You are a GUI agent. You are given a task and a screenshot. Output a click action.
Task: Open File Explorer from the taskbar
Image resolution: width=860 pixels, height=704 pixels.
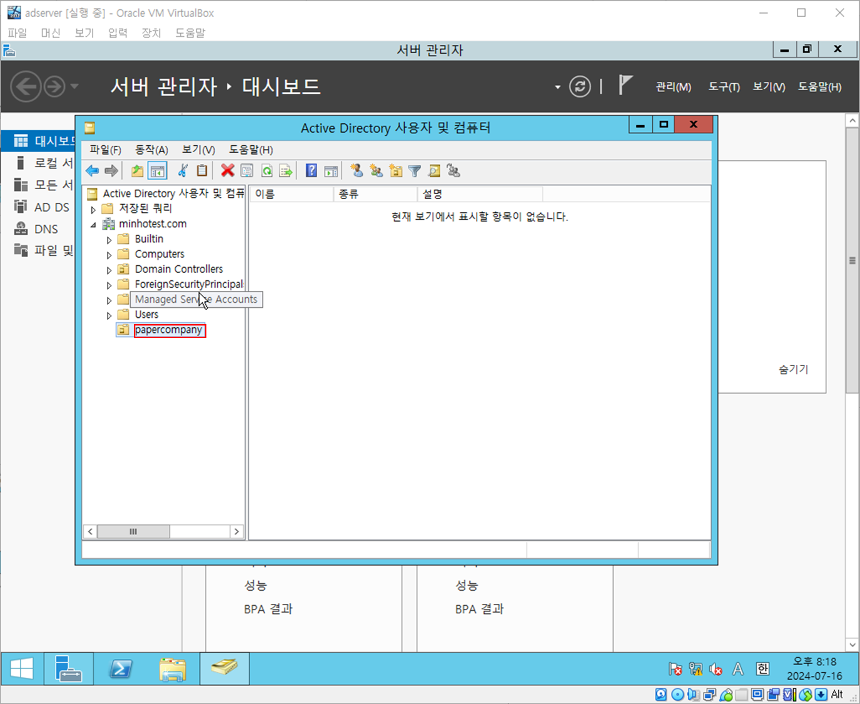point(173,669)
